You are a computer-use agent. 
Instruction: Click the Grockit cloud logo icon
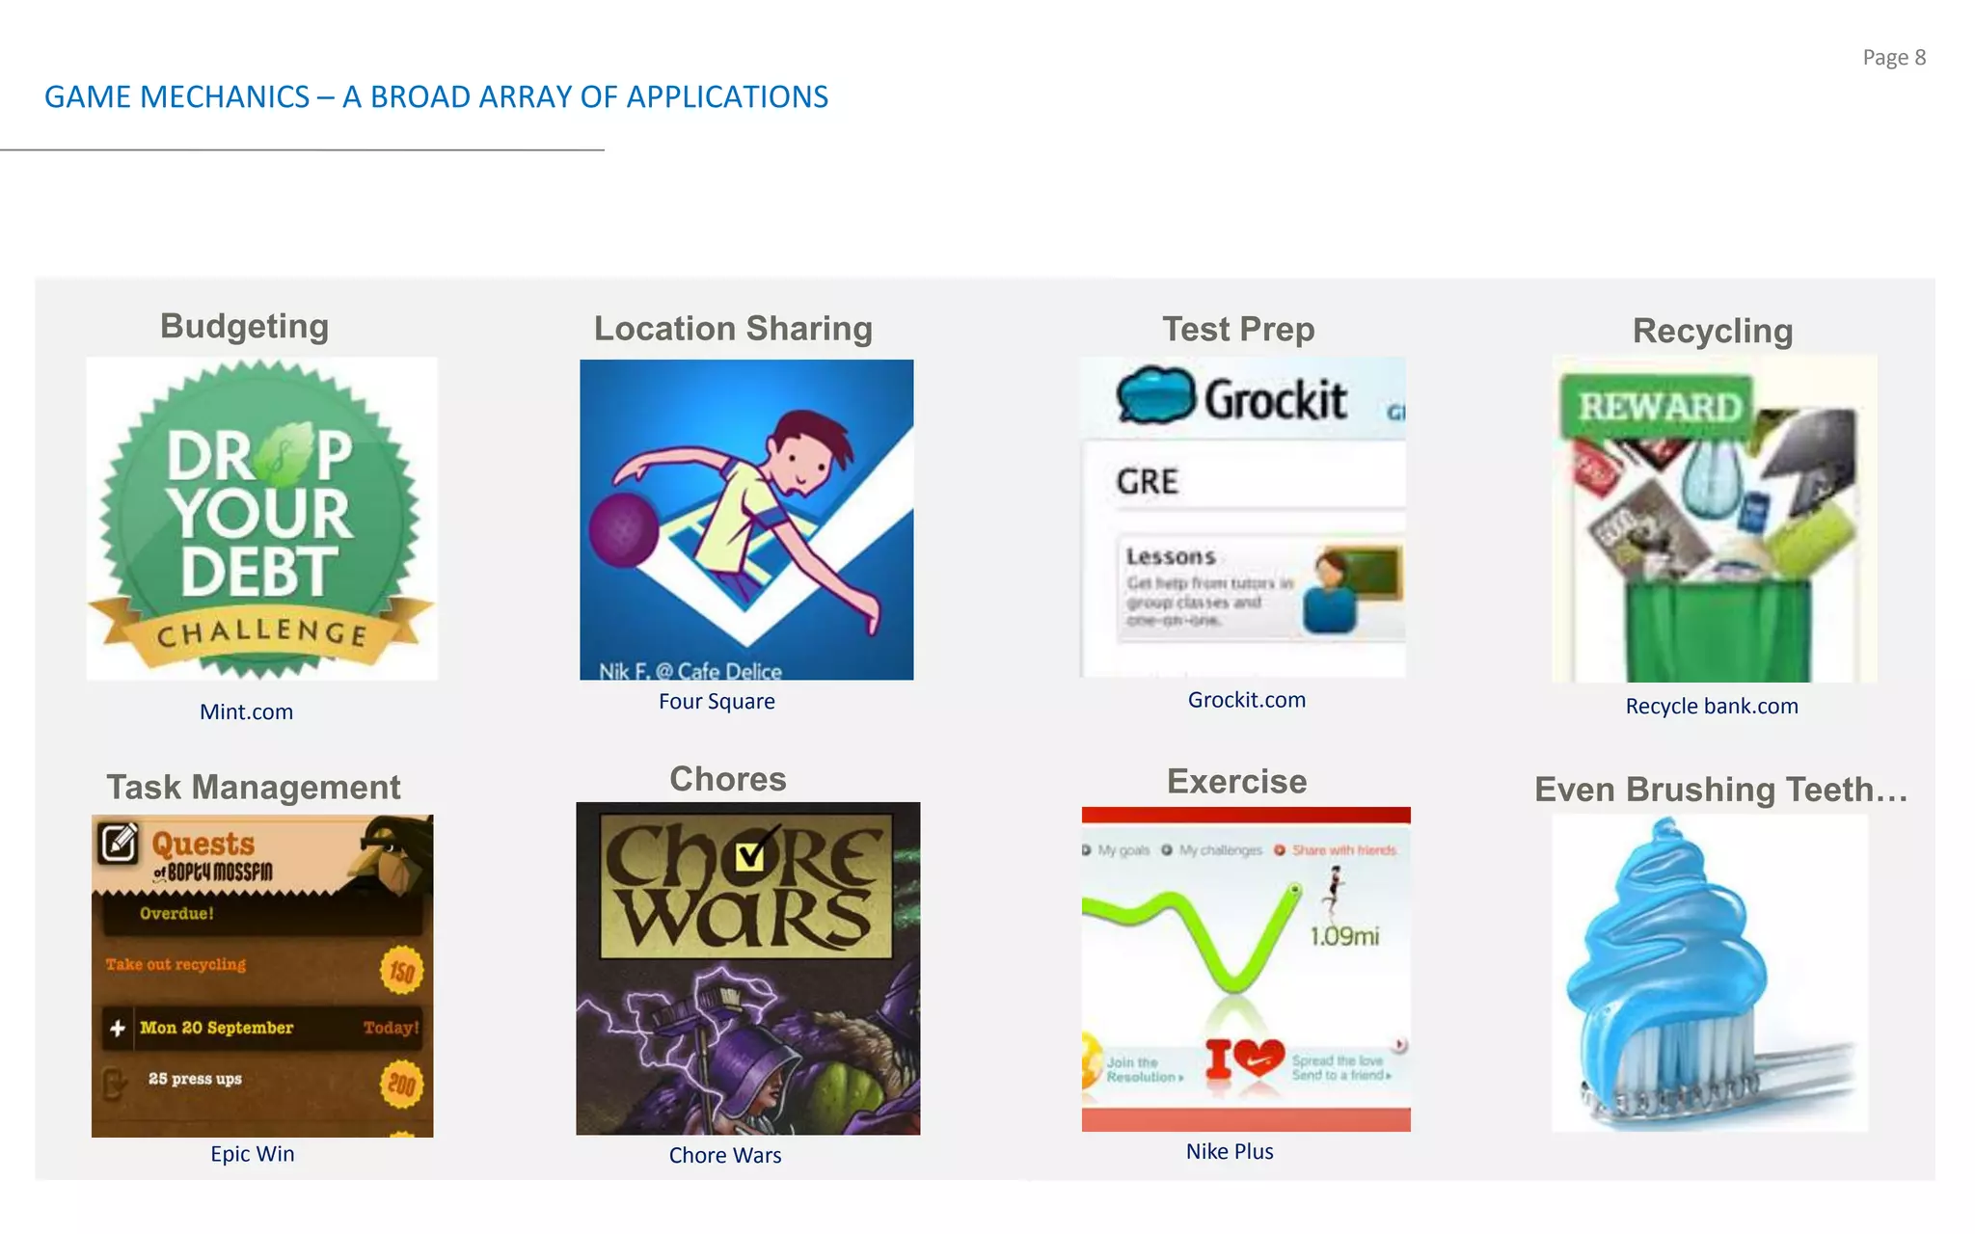click(x=1155, y=396)
